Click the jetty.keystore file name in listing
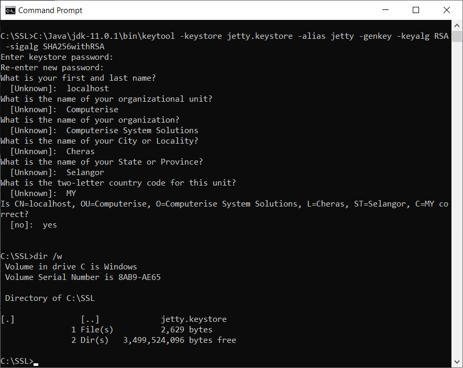Viewport: 463px width, 368px height. (x=194, y=319)
